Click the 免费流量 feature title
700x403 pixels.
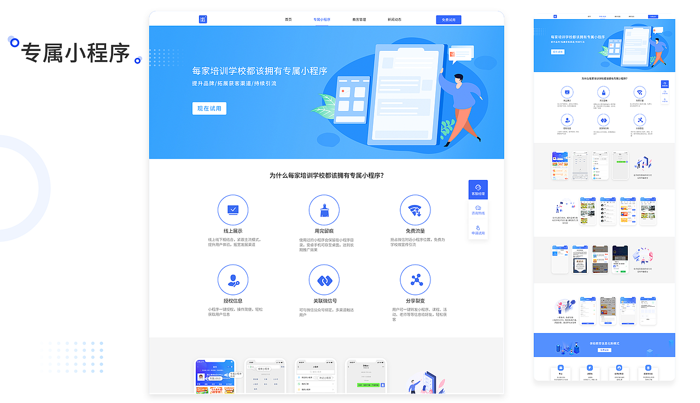tap(416, 231)
